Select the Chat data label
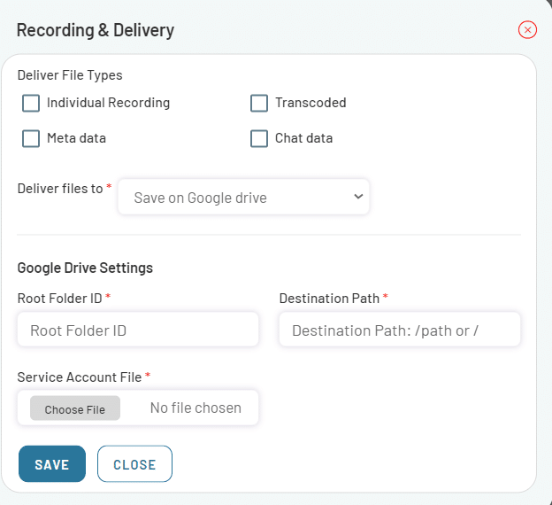552x505 pixels. tap(303, 138)
